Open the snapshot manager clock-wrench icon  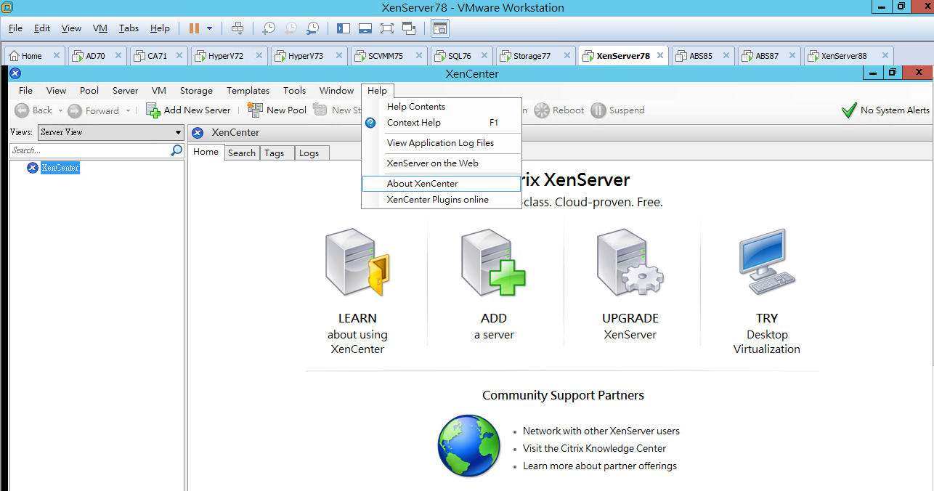point(312,28)
